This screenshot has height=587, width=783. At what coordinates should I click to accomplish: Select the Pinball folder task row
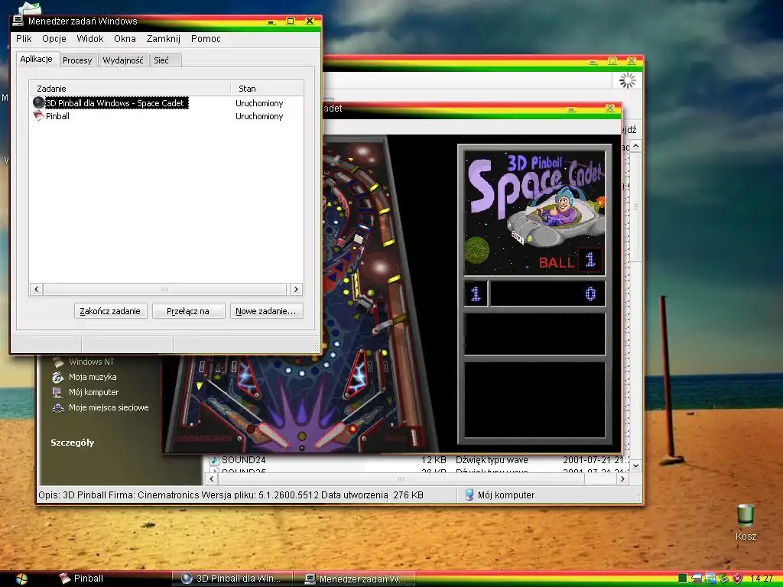tap(166, 116)
